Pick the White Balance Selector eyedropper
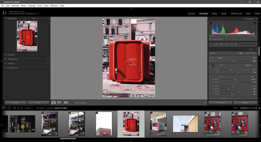This screenshot has height=142, width=261. pos(212,66)
